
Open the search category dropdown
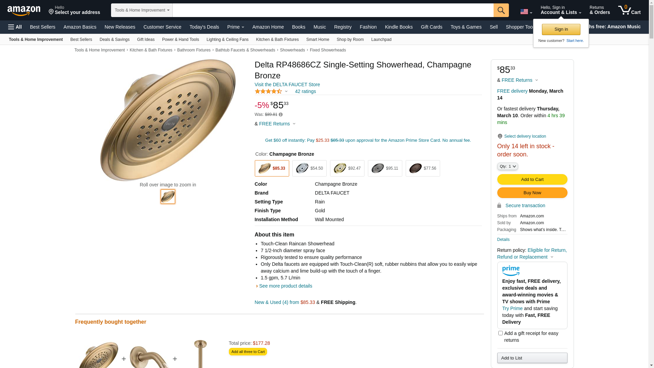(142, 10)
